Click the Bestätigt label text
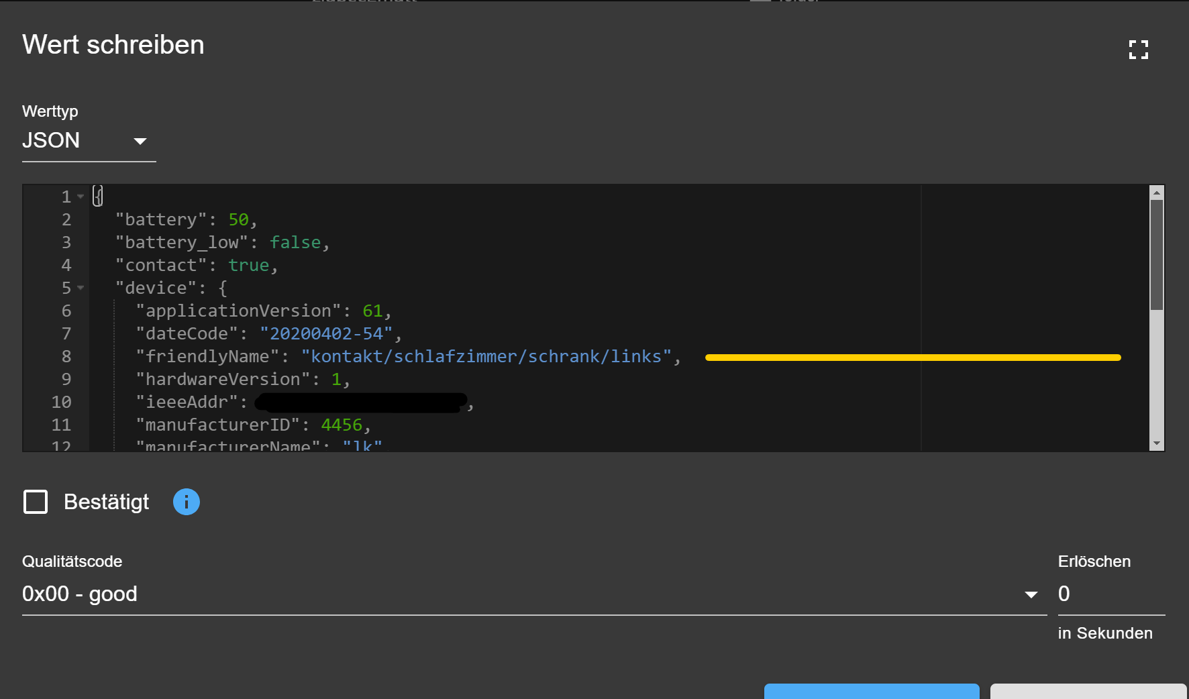 (106, 502)
